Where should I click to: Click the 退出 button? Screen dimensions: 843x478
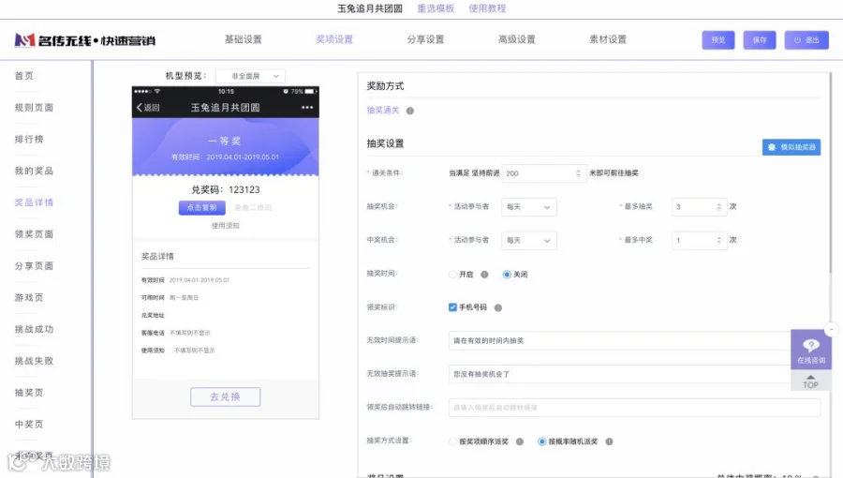[x=806, y=40]
